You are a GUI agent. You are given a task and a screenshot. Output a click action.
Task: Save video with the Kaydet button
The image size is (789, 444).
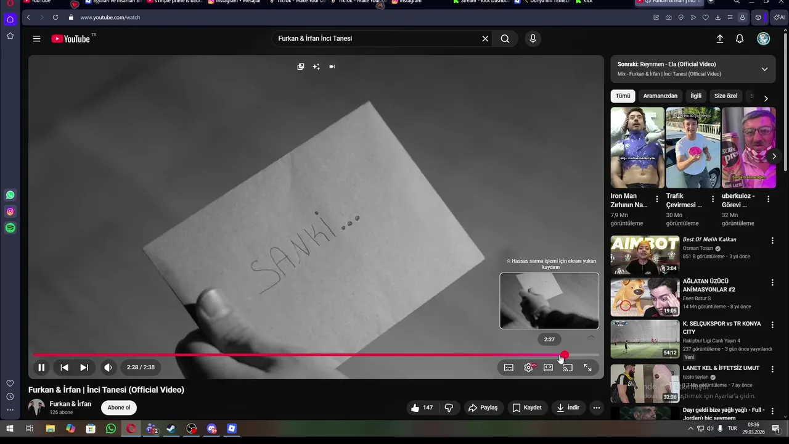coord(528,408)
